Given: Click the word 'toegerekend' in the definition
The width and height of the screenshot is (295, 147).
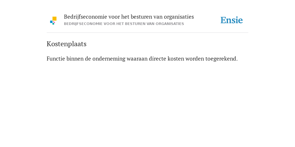Looking at the screenshot, I should tap(221, 59).
